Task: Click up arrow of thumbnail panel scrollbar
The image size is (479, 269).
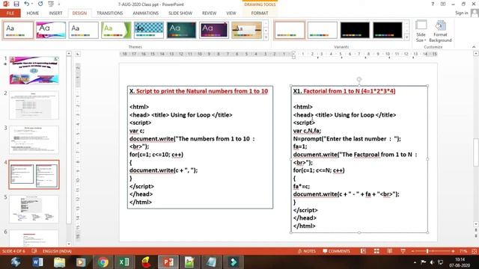Action: tap(69, 54)
